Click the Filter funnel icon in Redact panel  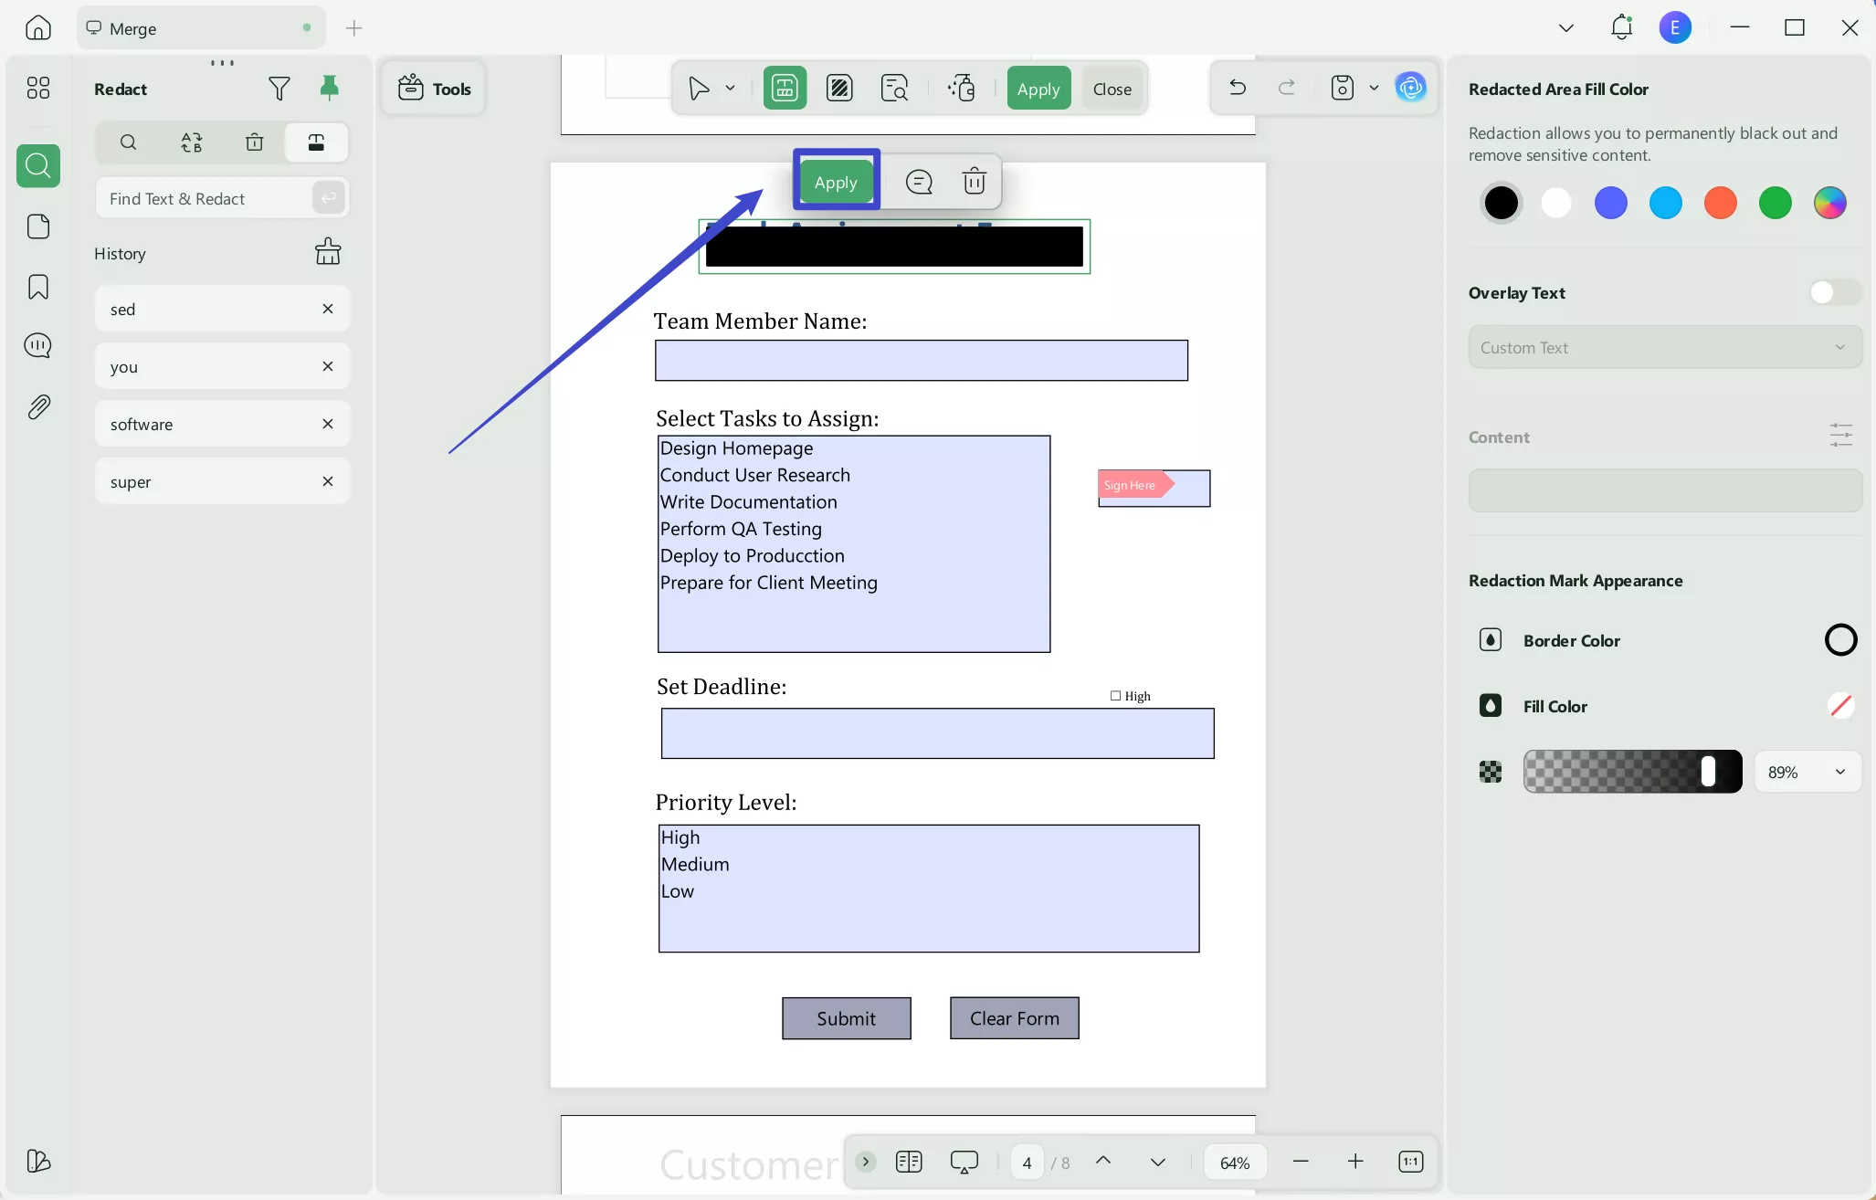pyautogui.click(x=279, y=89)
